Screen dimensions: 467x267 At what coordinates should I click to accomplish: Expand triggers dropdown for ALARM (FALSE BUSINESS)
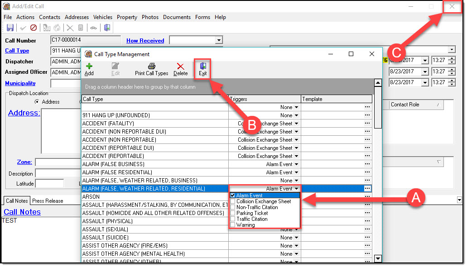(x=296, y=164)
